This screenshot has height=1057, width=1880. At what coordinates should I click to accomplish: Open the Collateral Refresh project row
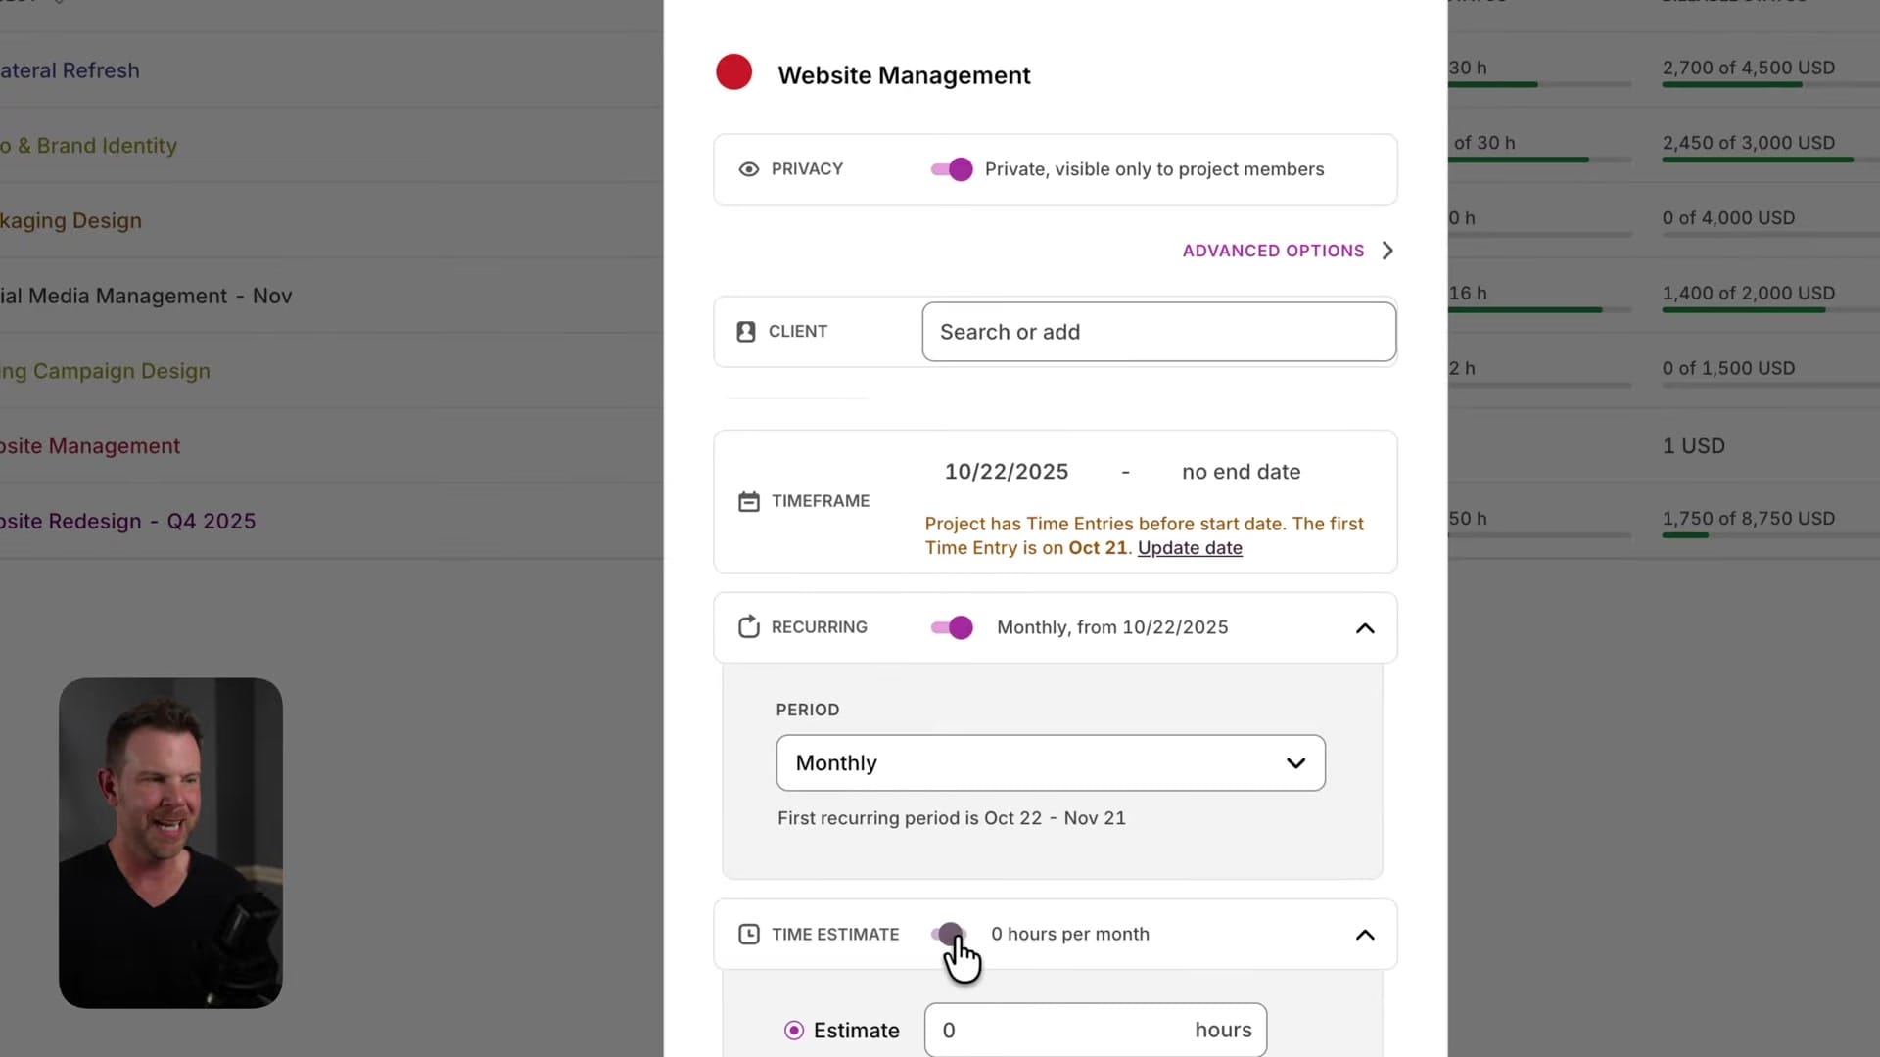[70, 70]
